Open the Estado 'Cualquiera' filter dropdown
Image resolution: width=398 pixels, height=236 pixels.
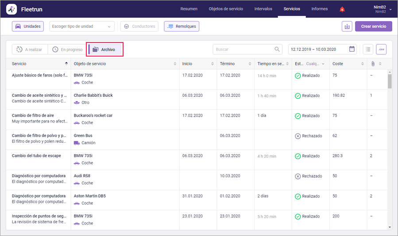(315, 64)
